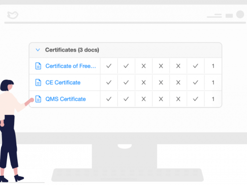The height and width of the screenshot is (185, 247).
Task: Click the count 1 in CE Certificate row
Action: [x=213, y=82]
